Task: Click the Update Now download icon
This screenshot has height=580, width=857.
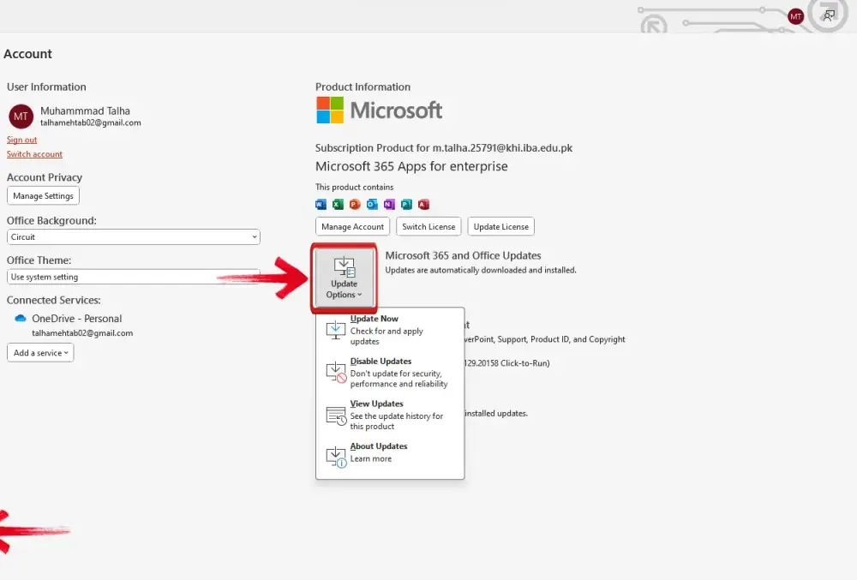Action: tap(336, 330)
